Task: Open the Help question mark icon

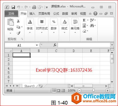Action: tap(95, 13)
